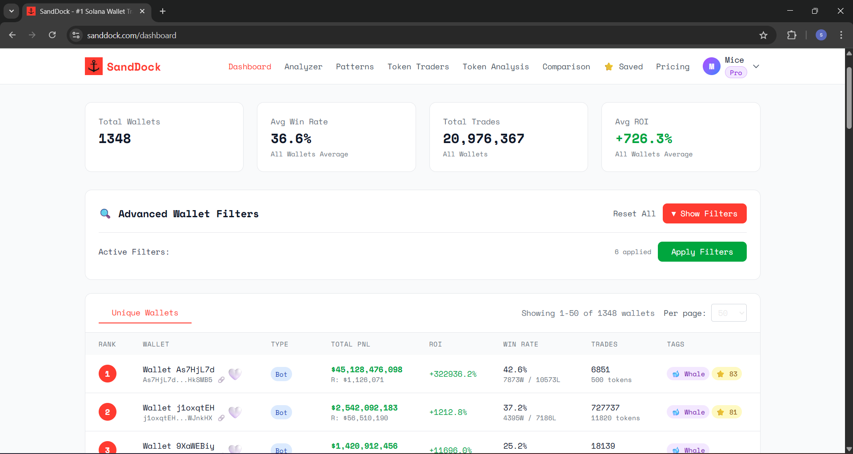Open Chrome three-dot menu
The height and width of the screenshot is (454, 853).
pos(841,35)
